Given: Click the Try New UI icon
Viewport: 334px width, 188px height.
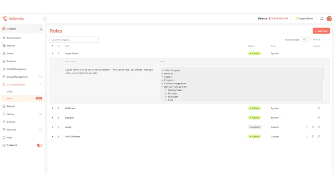Looking at the screenshot, I should pos(4,145).
